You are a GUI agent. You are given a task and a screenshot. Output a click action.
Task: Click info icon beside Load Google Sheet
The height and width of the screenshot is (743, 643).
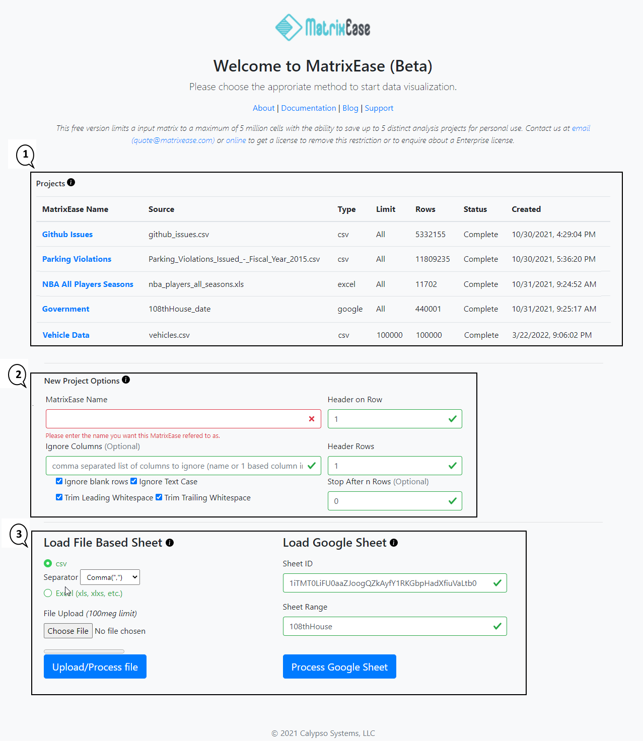[394, 543]
